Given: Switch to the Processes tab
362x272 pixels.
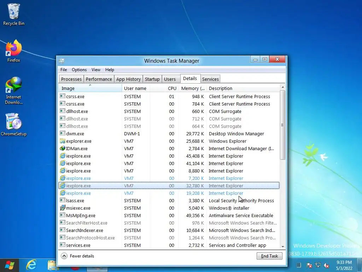Looking at the screenshot, I should [x=71, y=79].
